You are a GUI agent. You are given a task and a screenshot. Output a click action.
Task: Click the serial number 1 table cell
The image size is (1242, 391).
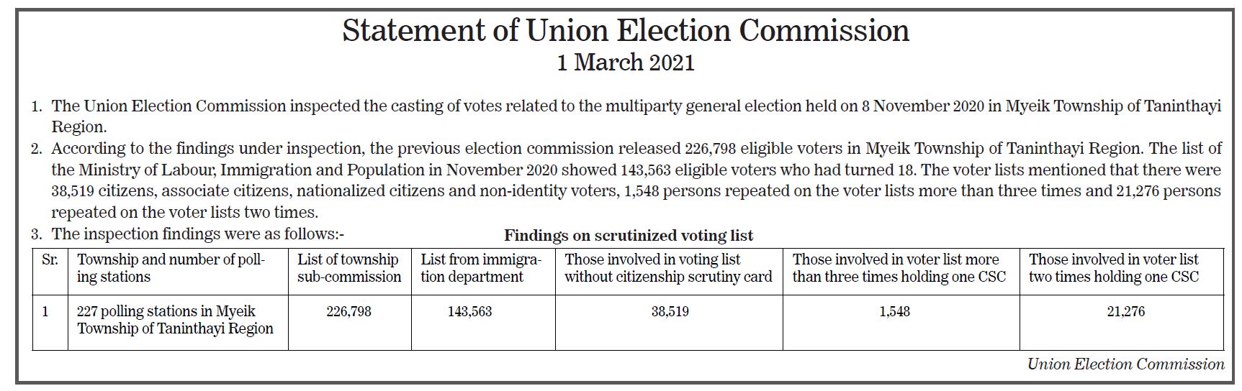tap(45, 311)
